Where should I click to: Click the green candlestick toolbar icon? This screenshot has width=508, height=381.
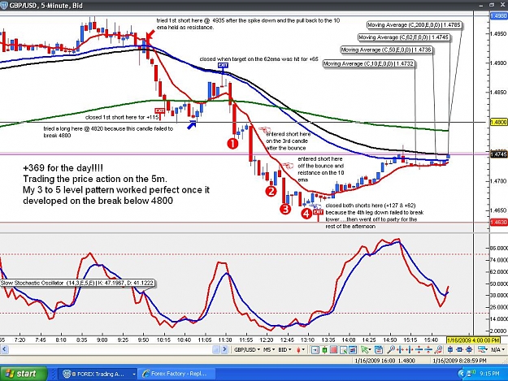pyautogui.click(x=324, y=349)
